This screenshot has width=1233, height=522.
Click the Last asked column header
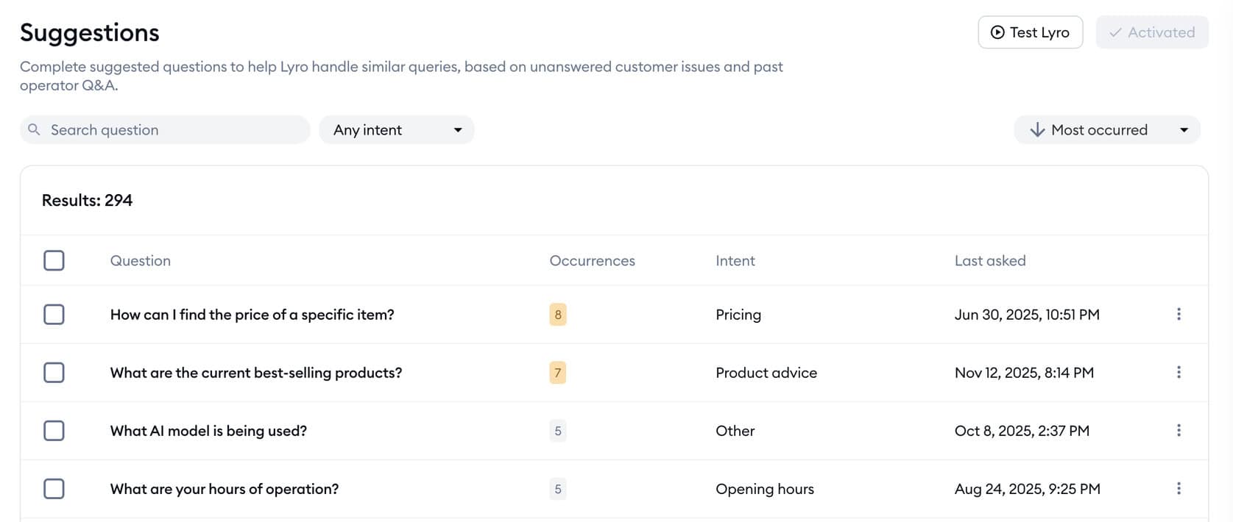(990, 261)
